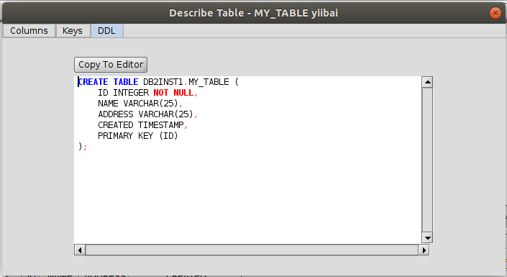Click the vertical scrollbar track
Screen dimensions: 507x277
pos(427,160)
